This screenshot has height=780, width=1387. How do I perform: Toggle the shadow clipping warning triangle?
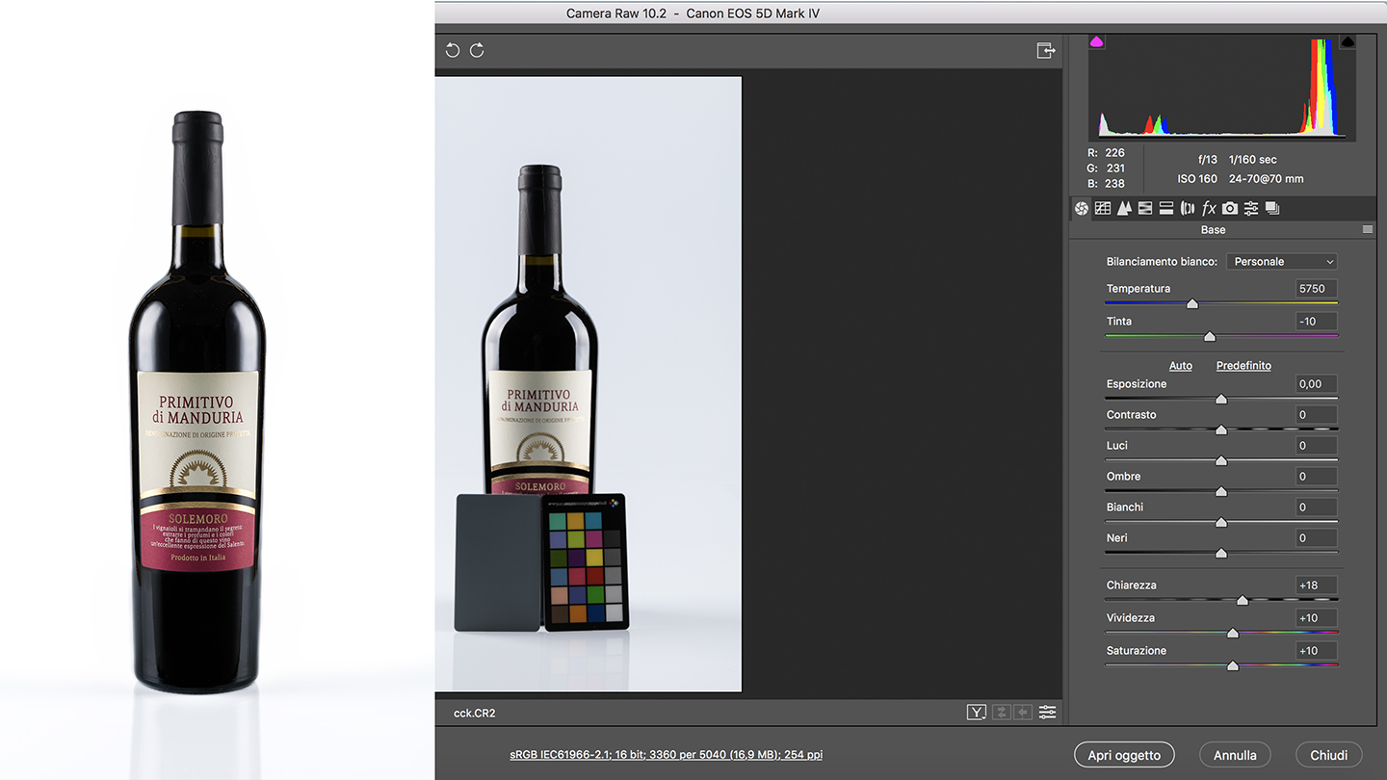[1097, 41]
